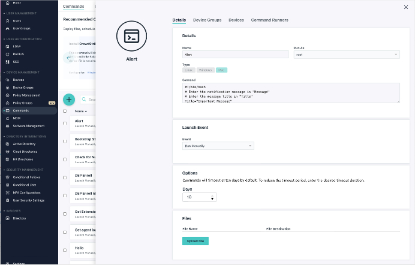The image size is (415, 265).
Task: Switch to the Command Runners tab
Action: (269, 20)
